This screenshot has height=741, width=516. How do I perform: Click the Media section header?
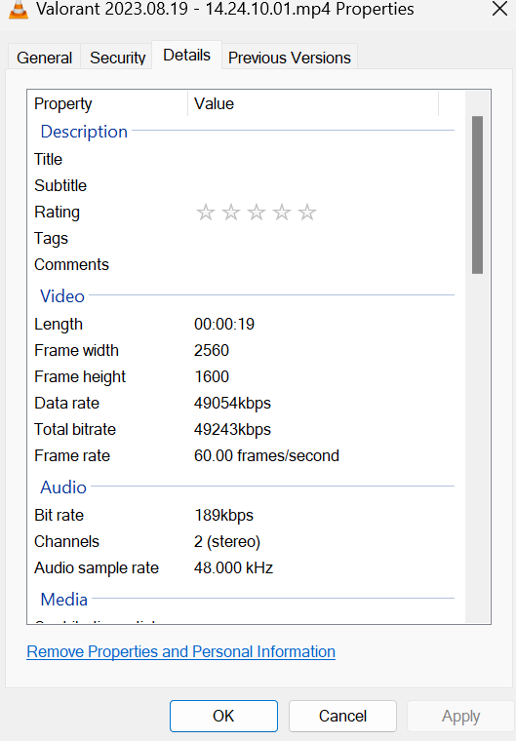[63, 600]
